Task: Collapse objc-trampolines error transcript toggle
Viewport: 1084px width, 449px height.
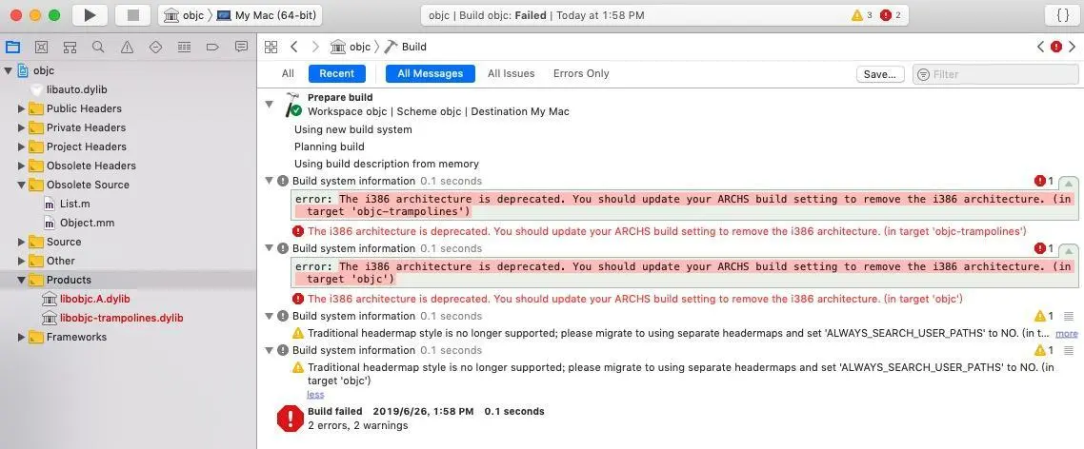Action: tap(1069, 183)
